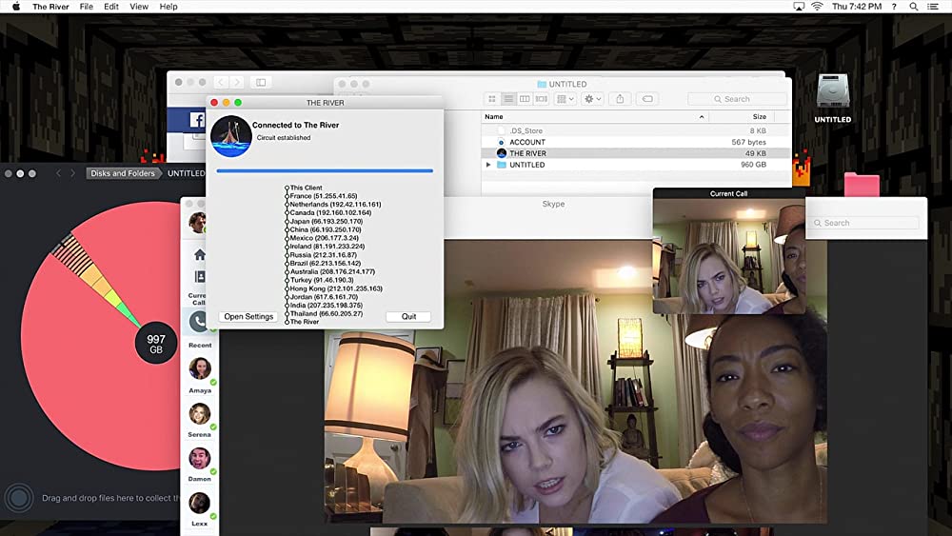Click the Wi-Fi icon in menu bar
Screen dimensions: 952x536
[817, 7]
